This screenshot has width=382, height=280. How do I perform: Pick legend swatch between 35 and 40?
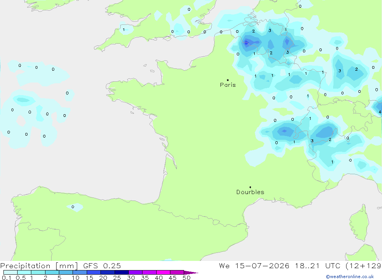pyautogui.click(x=149, y=272)
